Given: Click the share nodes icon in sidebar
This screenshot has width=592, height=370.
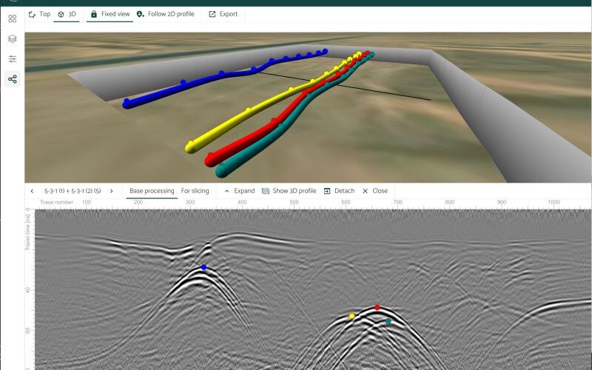Looking at the screenshot, I should 12,79.
